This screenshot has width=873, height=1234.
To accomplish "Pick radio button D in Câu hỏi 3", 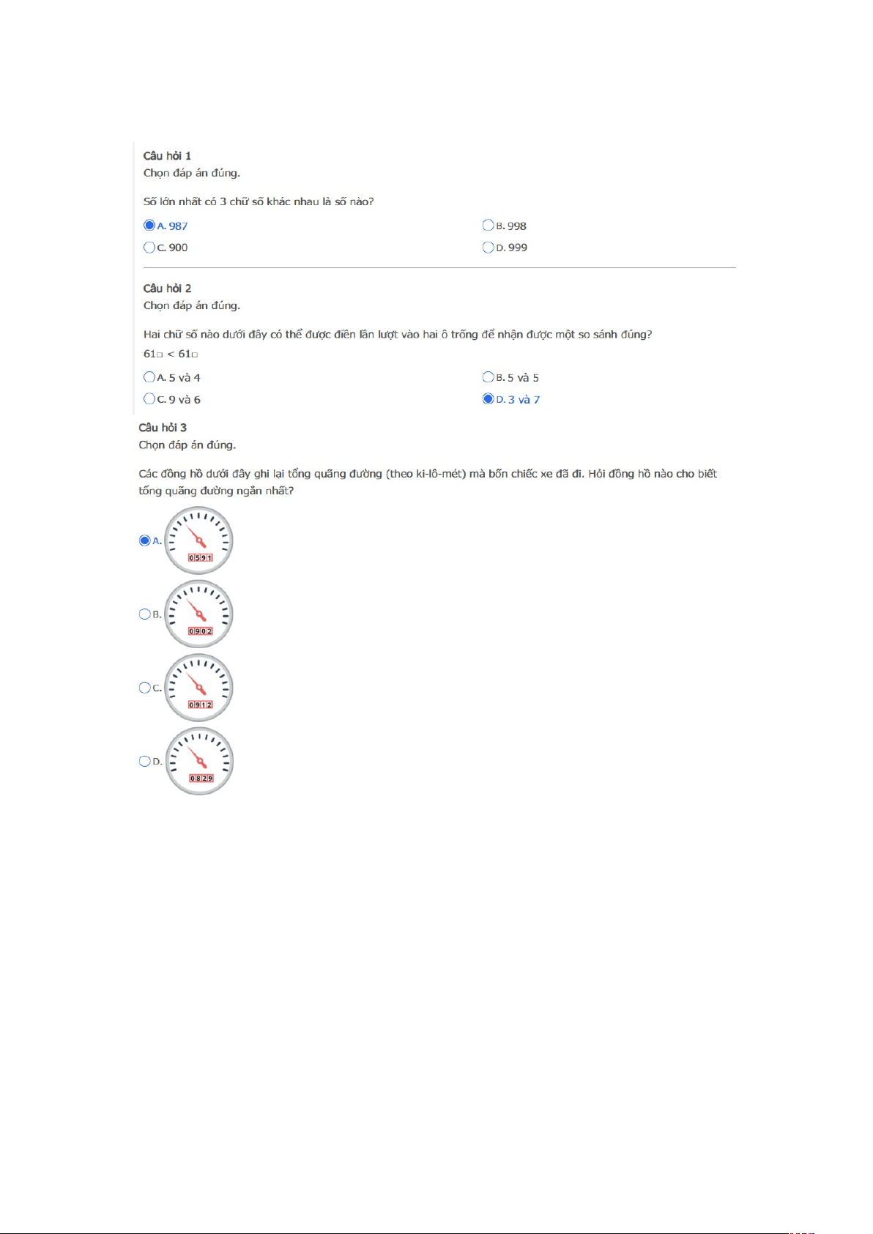I will [144, 762].
